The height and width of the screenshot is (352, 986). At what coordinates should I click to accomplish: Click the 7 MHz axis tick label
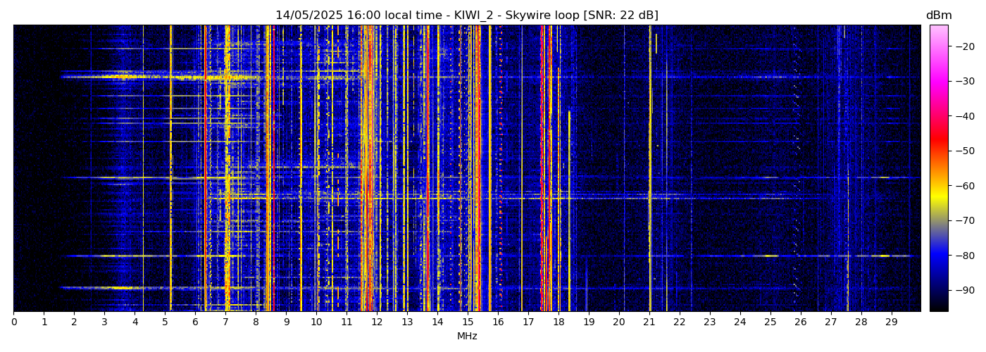coord(225,322)
